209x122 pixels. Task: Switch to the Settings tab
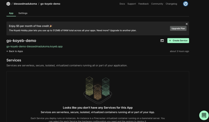pyautogui.click(x=23, y=13)
